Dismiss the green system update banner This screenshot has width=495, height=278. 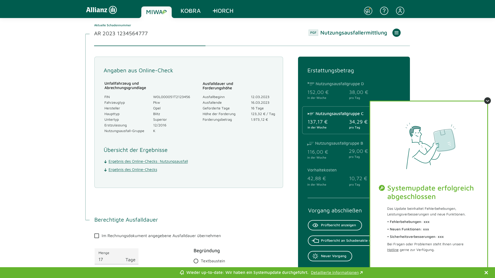pyautogui.click(x=486, y=273)
